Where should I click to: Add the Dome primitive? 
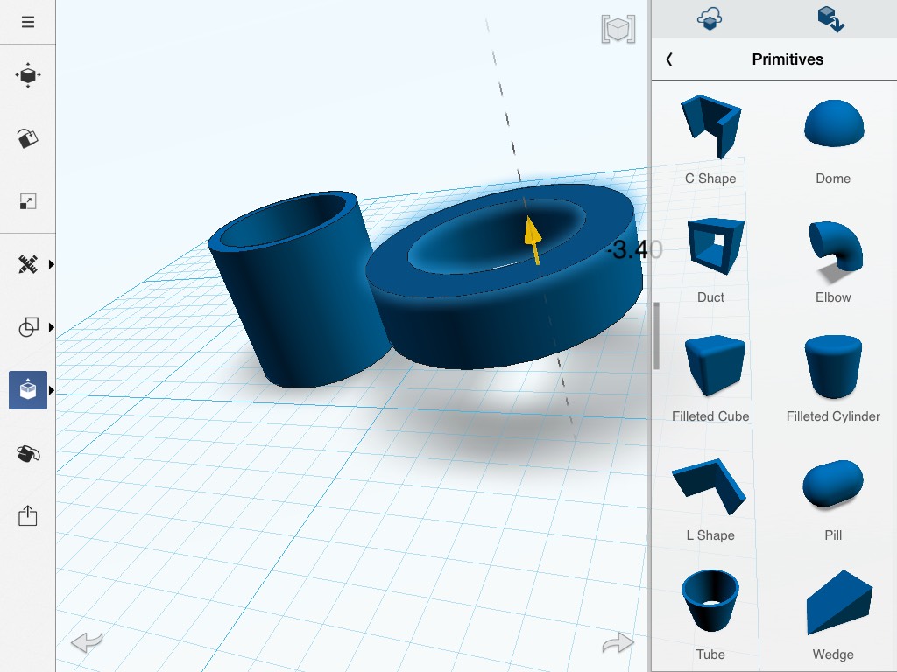click(834, 124)
